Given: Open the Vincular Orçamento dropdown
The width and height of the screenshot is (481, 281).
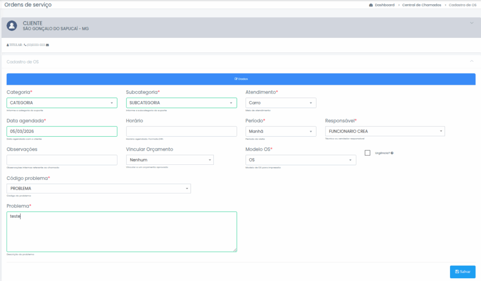Looking at the screenshot, I should [x=170, y=160].
